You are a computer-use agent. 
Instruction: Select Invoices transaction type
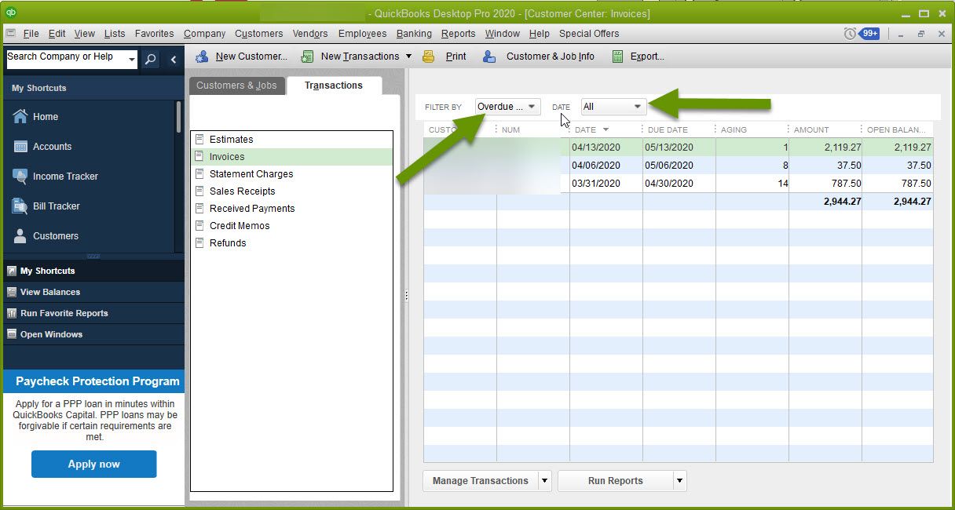coord(291,157)
